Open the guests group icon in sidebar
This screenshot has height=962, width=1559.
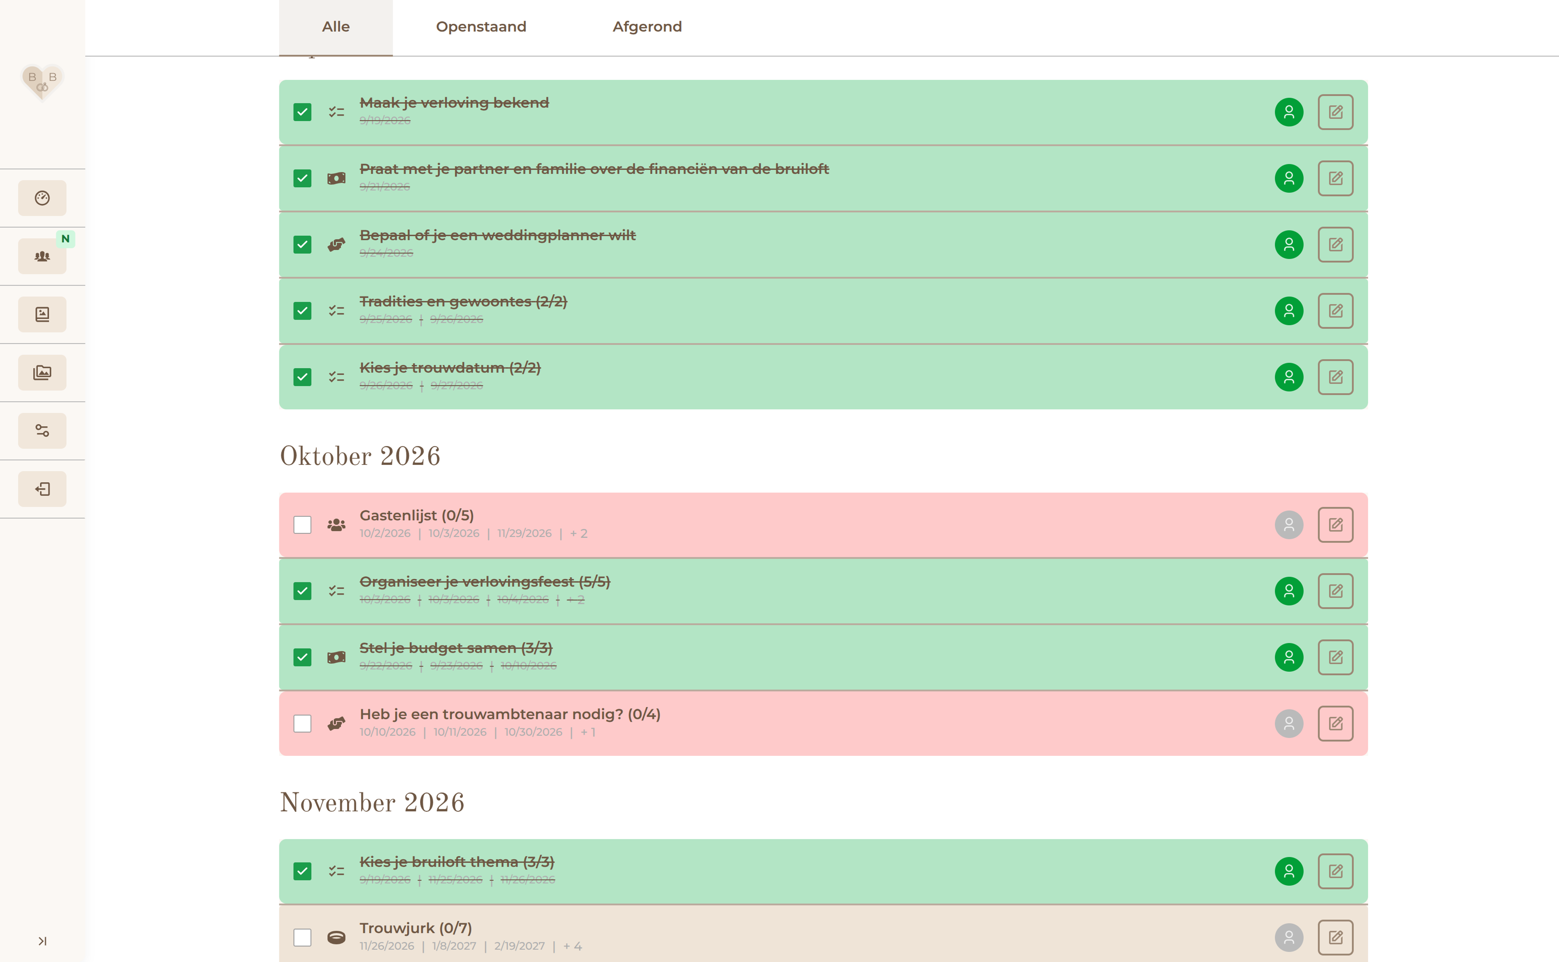pos(42,257)
